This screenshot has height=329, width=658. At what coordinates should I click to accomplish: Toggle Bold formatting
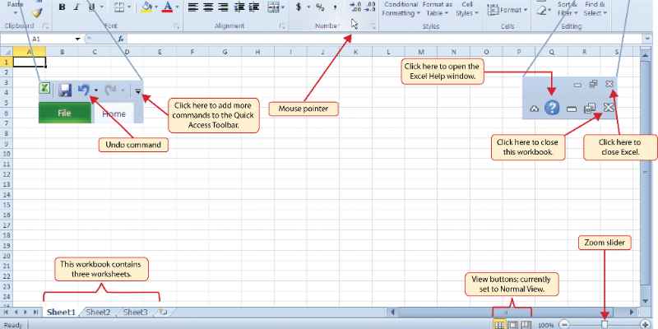click(x=62, y=7)
